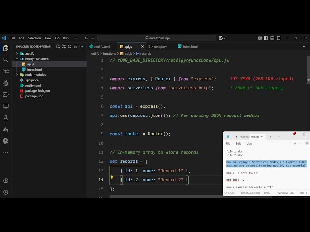The width and height of the screenshot is (310, 232).
Task: Open the Accounts icon in activity bar
Action: click(x=6, y=180)
